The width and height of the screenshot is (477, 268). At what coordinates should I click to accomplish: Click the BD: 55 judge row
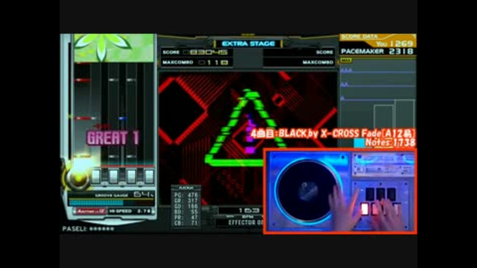[186, 212]
